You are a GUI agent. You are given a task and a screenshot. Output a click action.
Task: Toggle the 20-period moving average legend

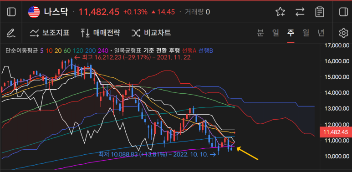click(x=58, y=51)
